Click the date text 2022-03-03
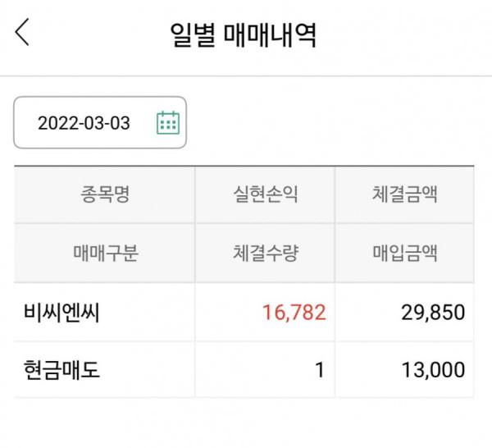492x448 pixels. click(84, 123)
